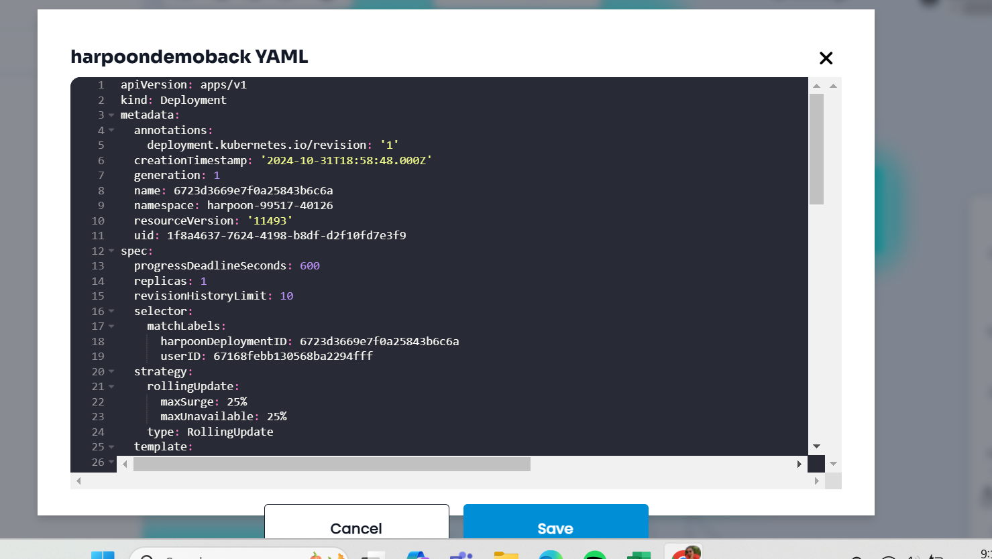Fold the annotations section on line 4
Screen dimensions: 992x559
pyautogui.click(x=111, y=130)
